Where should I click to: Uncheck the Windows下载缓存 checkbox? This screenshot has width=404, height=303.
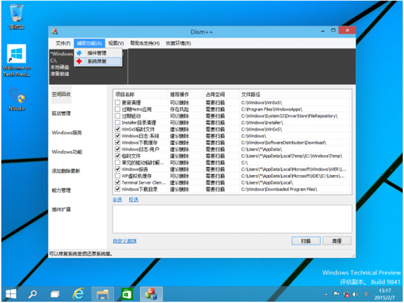coord(117,143)
